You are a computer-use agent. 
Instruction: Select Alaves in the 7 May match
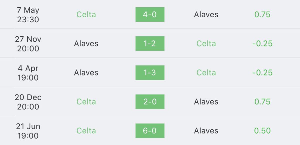(206, 15)
